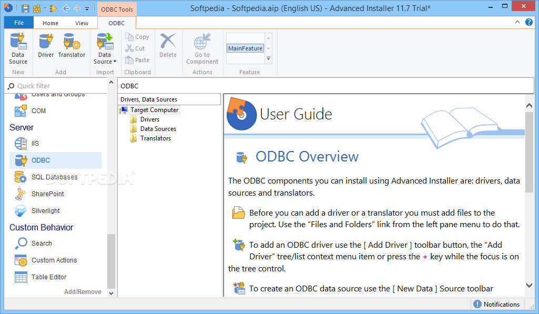539x314 pixels.
Task: Navigate forward with the right arrow icon
Action: [x=77, y=8]
